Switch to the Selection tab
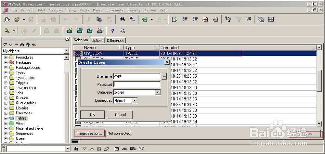Screen dimensions: 325x154 tap(81, 40)
